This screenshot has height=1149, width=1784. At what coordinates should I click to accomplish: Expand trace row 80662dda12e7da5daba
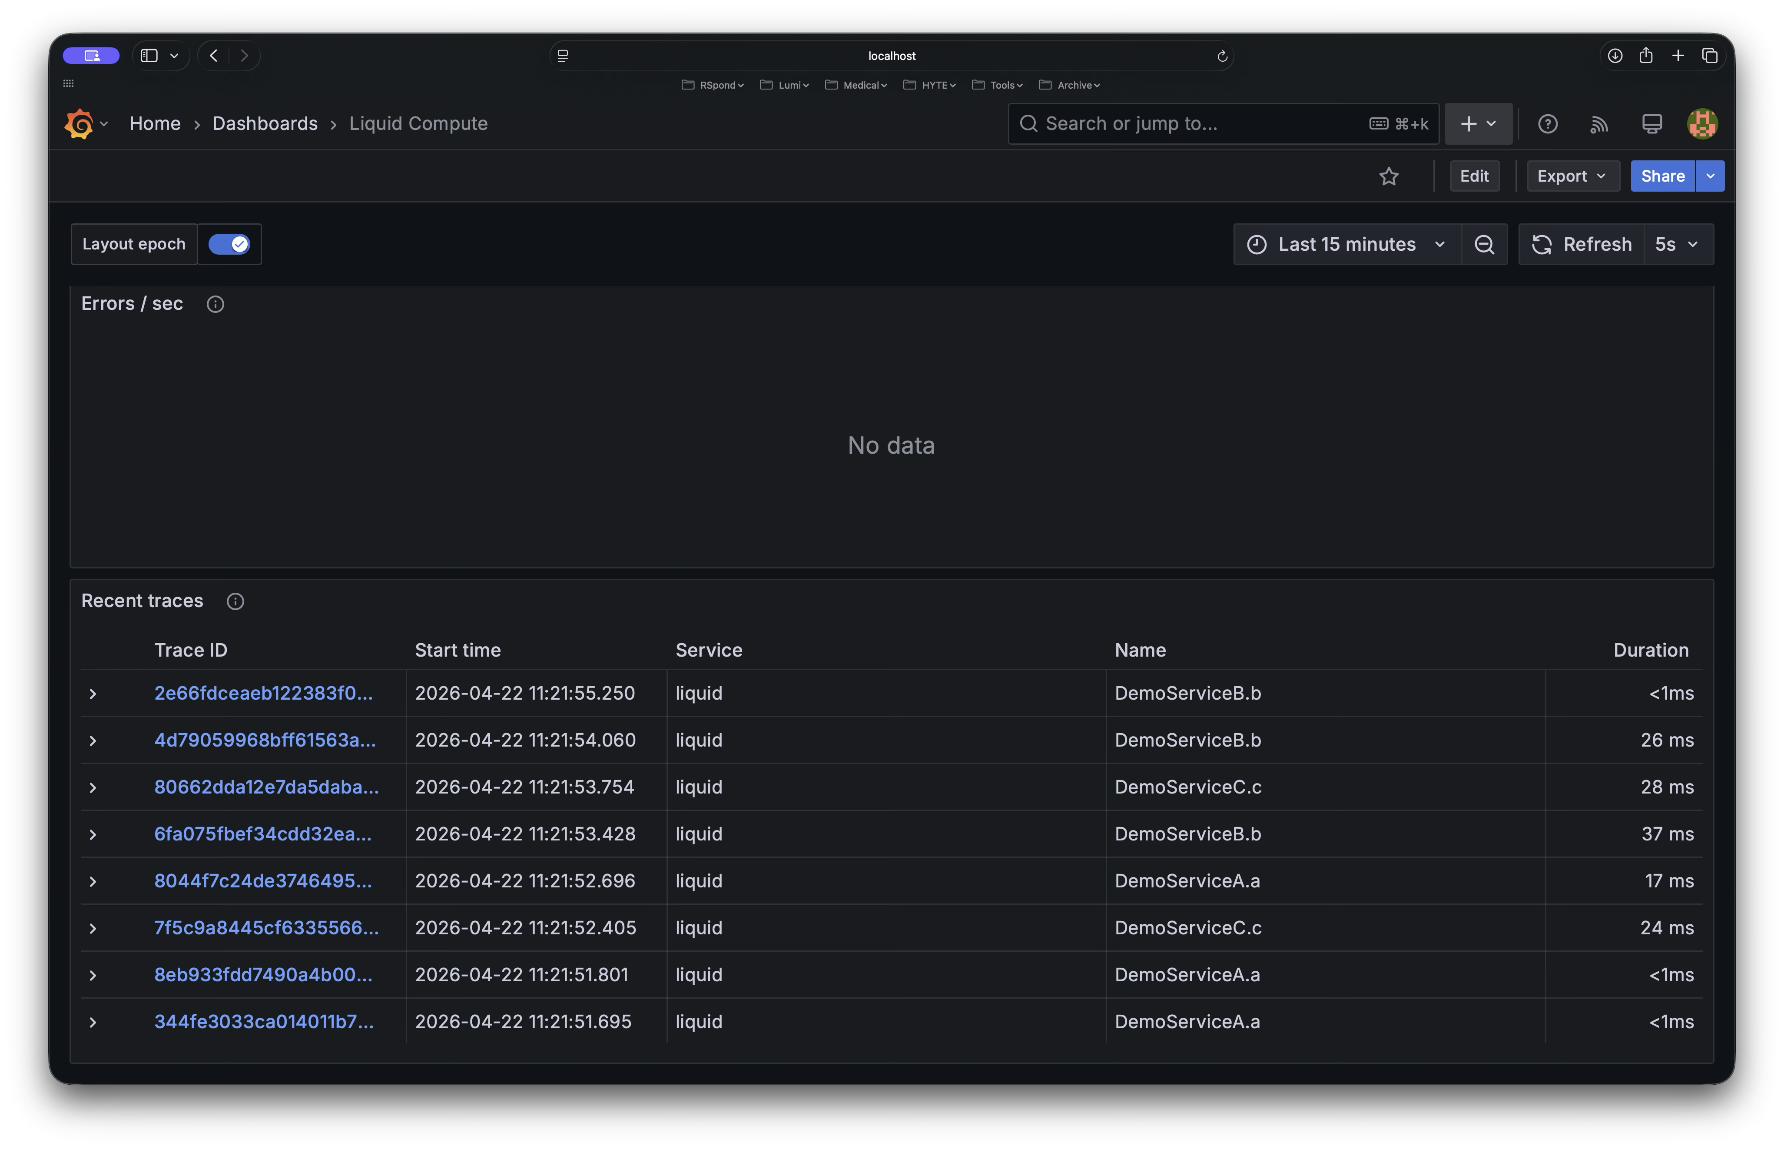(93, 788)
